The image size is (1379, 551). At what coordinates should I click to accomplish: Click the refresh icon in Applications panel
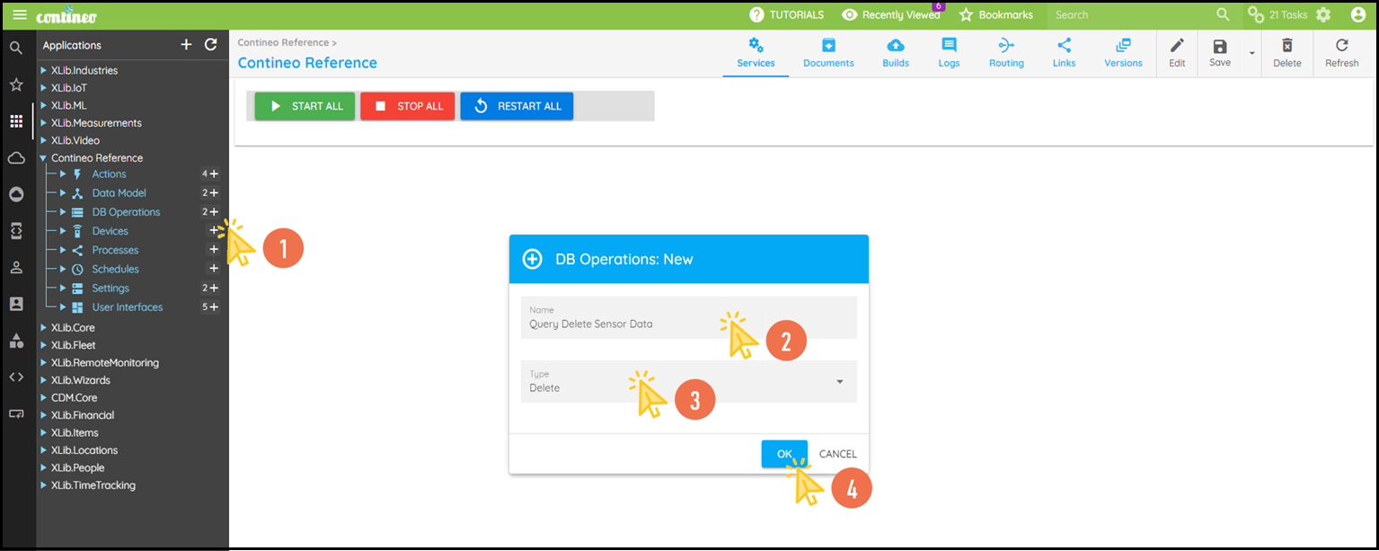(210, 45)
